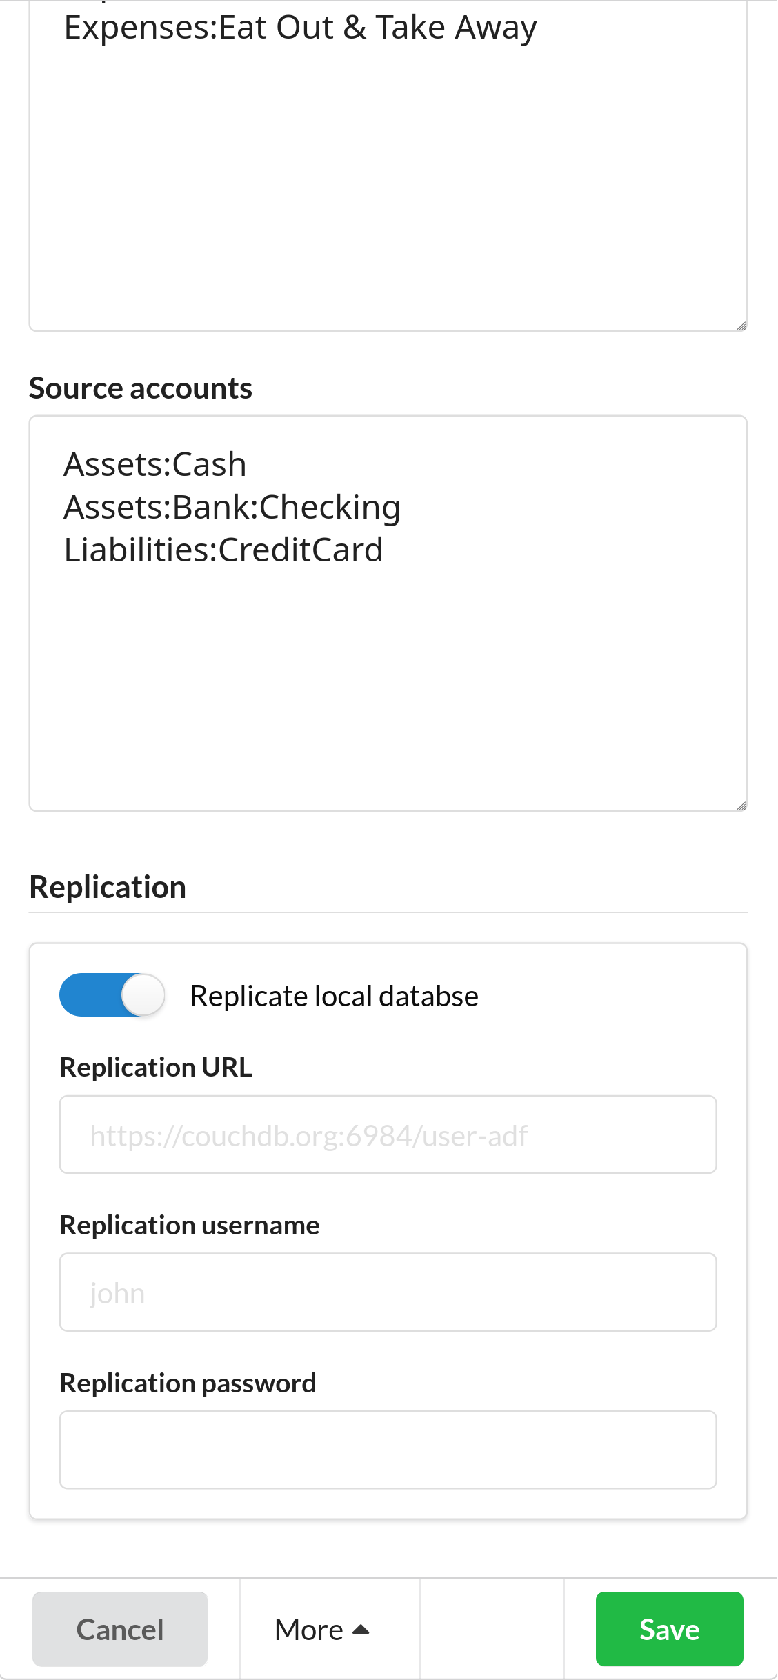Viewport: 778px width, 1680px height.
Task: Select the Replication section header
Action: (x=108, y=887)
